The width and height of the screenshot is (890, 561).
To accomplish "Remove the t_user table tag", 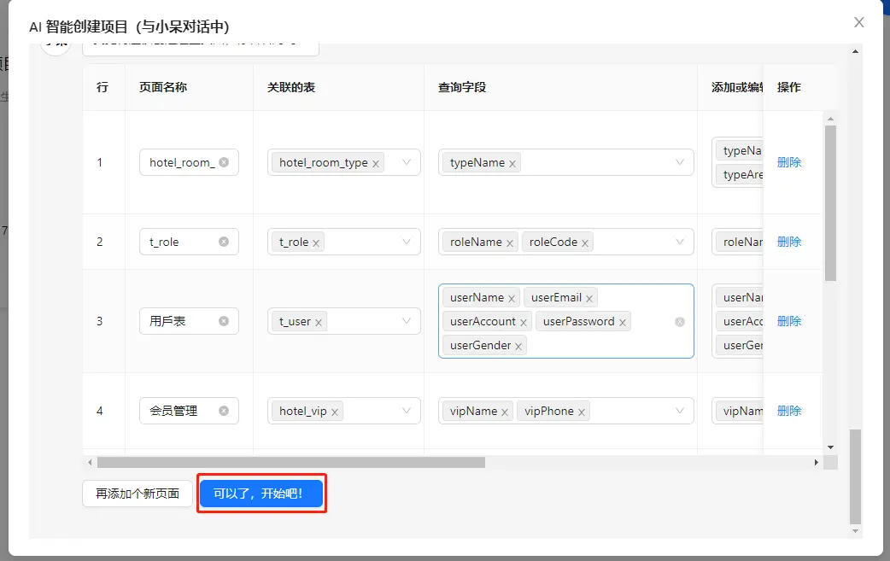I will (x=319, y=322).
